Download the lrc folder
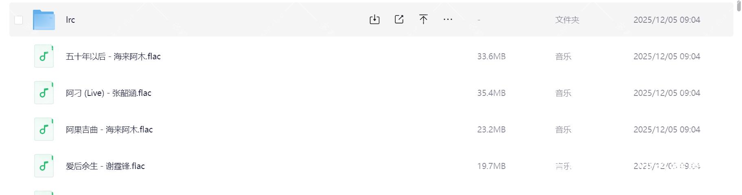This screenshot has width=742, height=195. click(374, 19)
